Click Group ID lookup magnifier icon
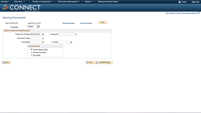This screenshot has height=113, width=201. tap(76, 34)
